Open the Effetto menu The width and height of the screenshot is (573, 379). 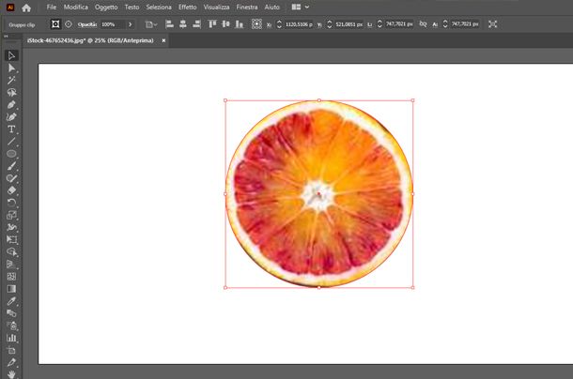189,8
